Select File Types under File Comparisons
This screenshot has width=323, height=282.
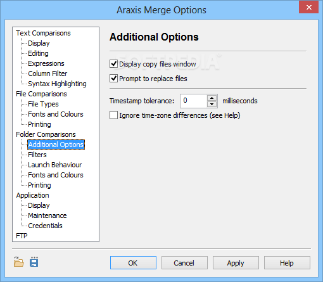pyautogui.click(x=43, y=104)
